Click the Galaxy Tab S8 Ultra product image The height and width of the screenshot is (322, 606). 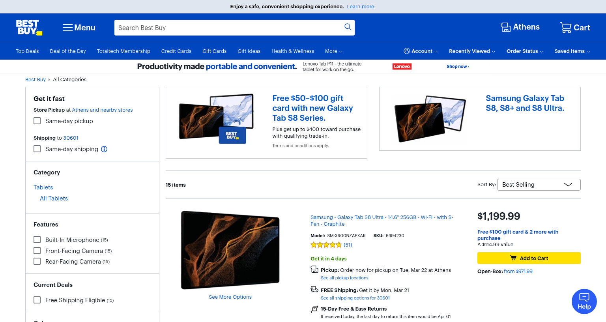(230, 250)
